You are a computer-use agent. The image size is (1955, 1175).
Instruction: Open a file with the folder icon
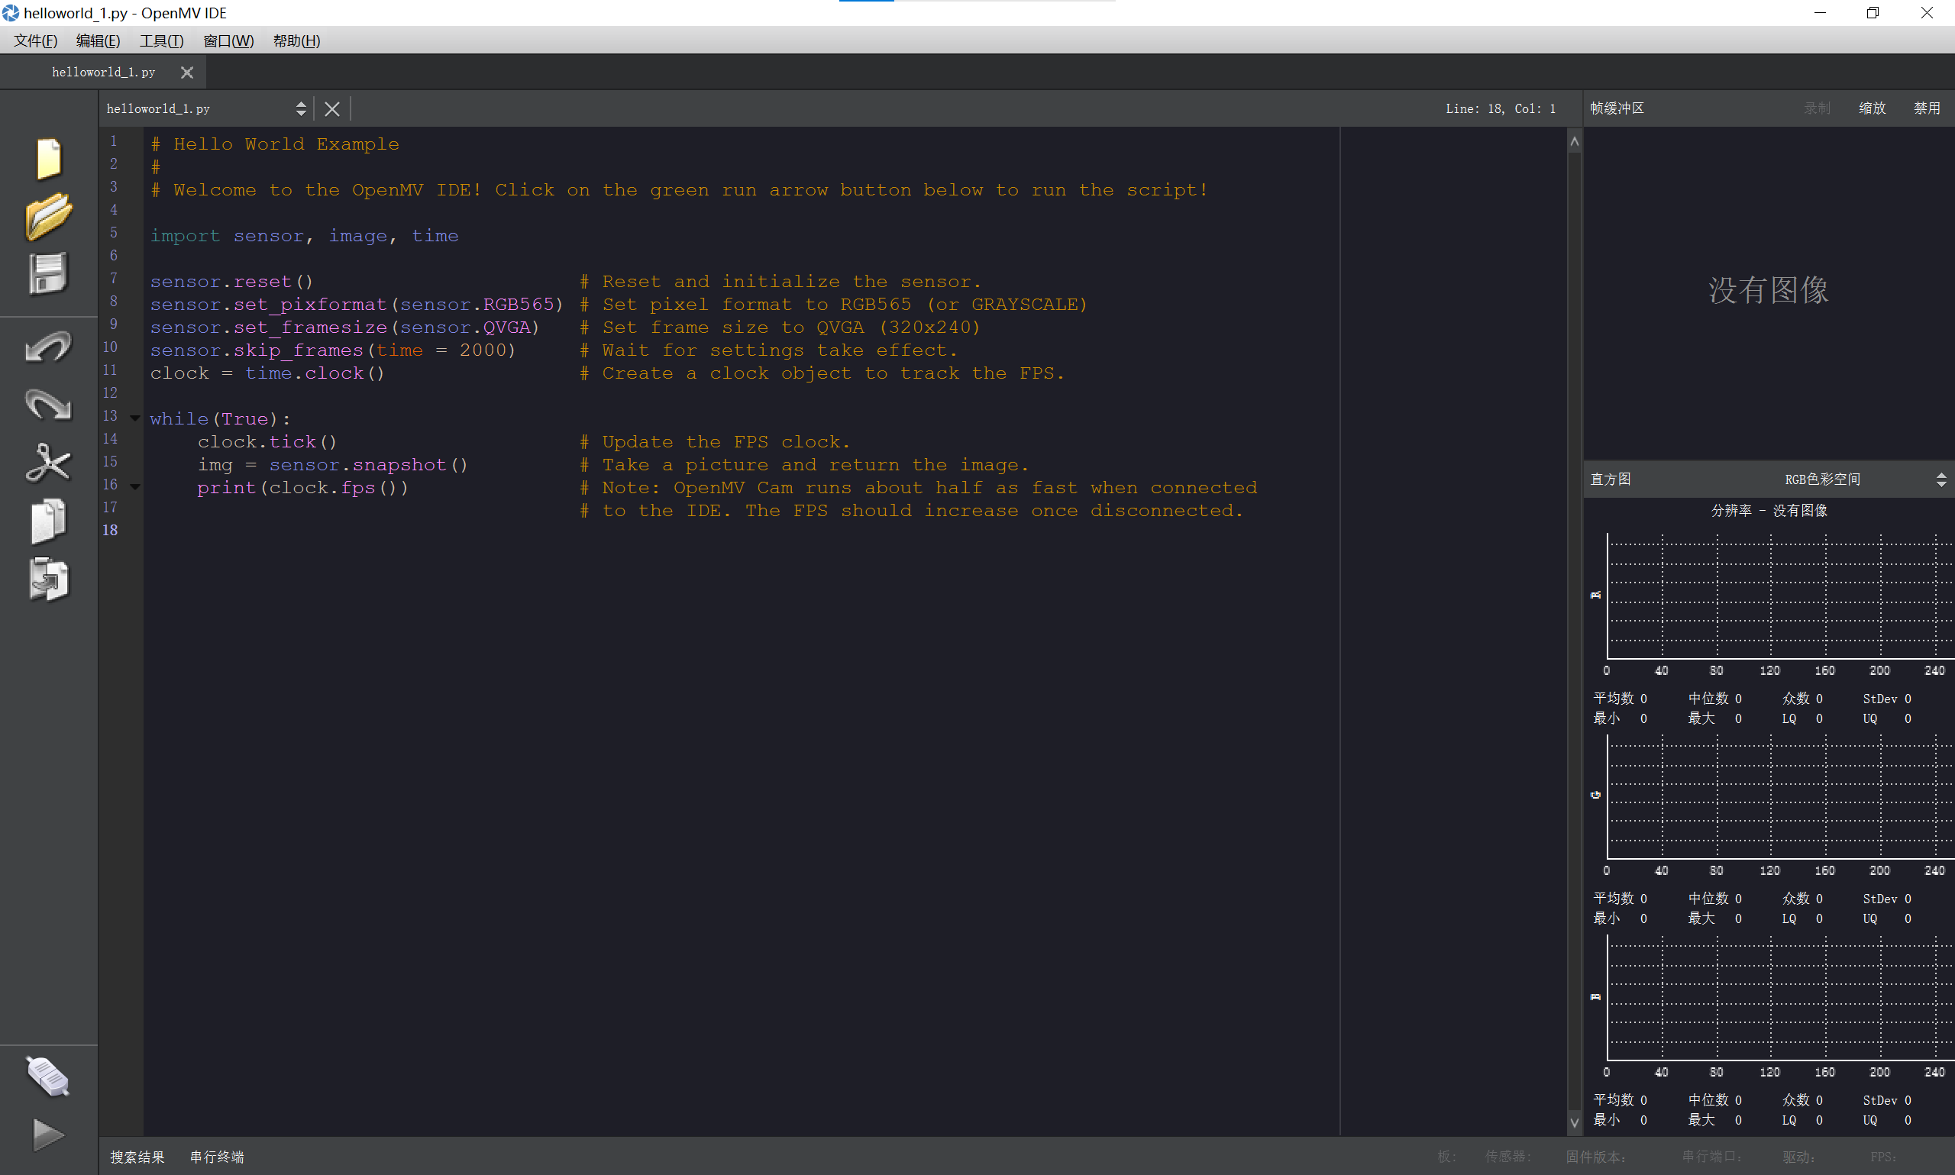48,216
